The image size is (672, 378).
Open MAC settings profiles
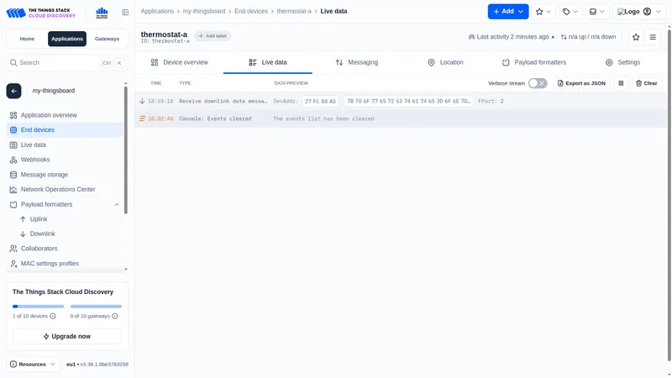(x=65, y=264)
